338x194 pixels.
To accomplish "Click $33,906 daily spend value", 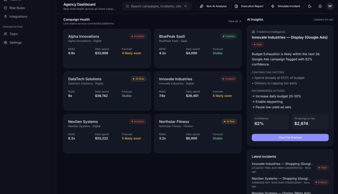I will pos(101,53).
